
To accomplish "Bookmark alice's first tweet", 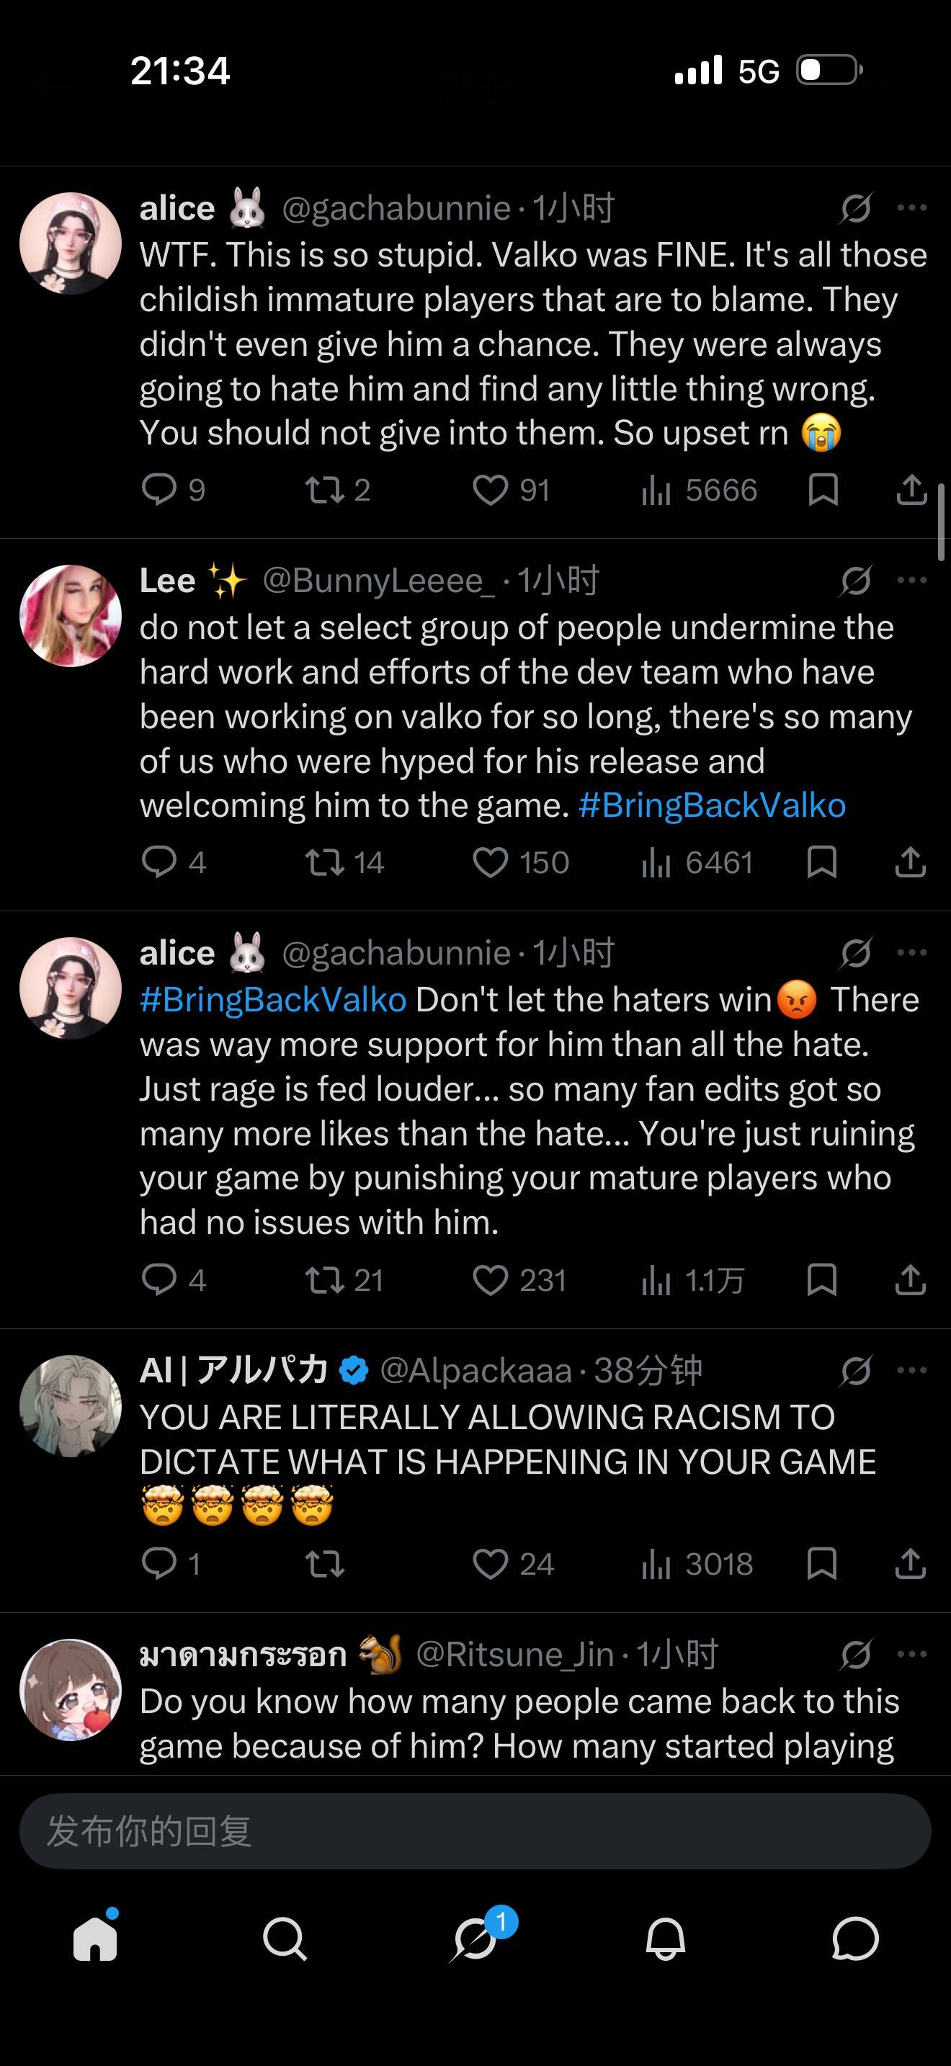I will [x=823, y=490].
